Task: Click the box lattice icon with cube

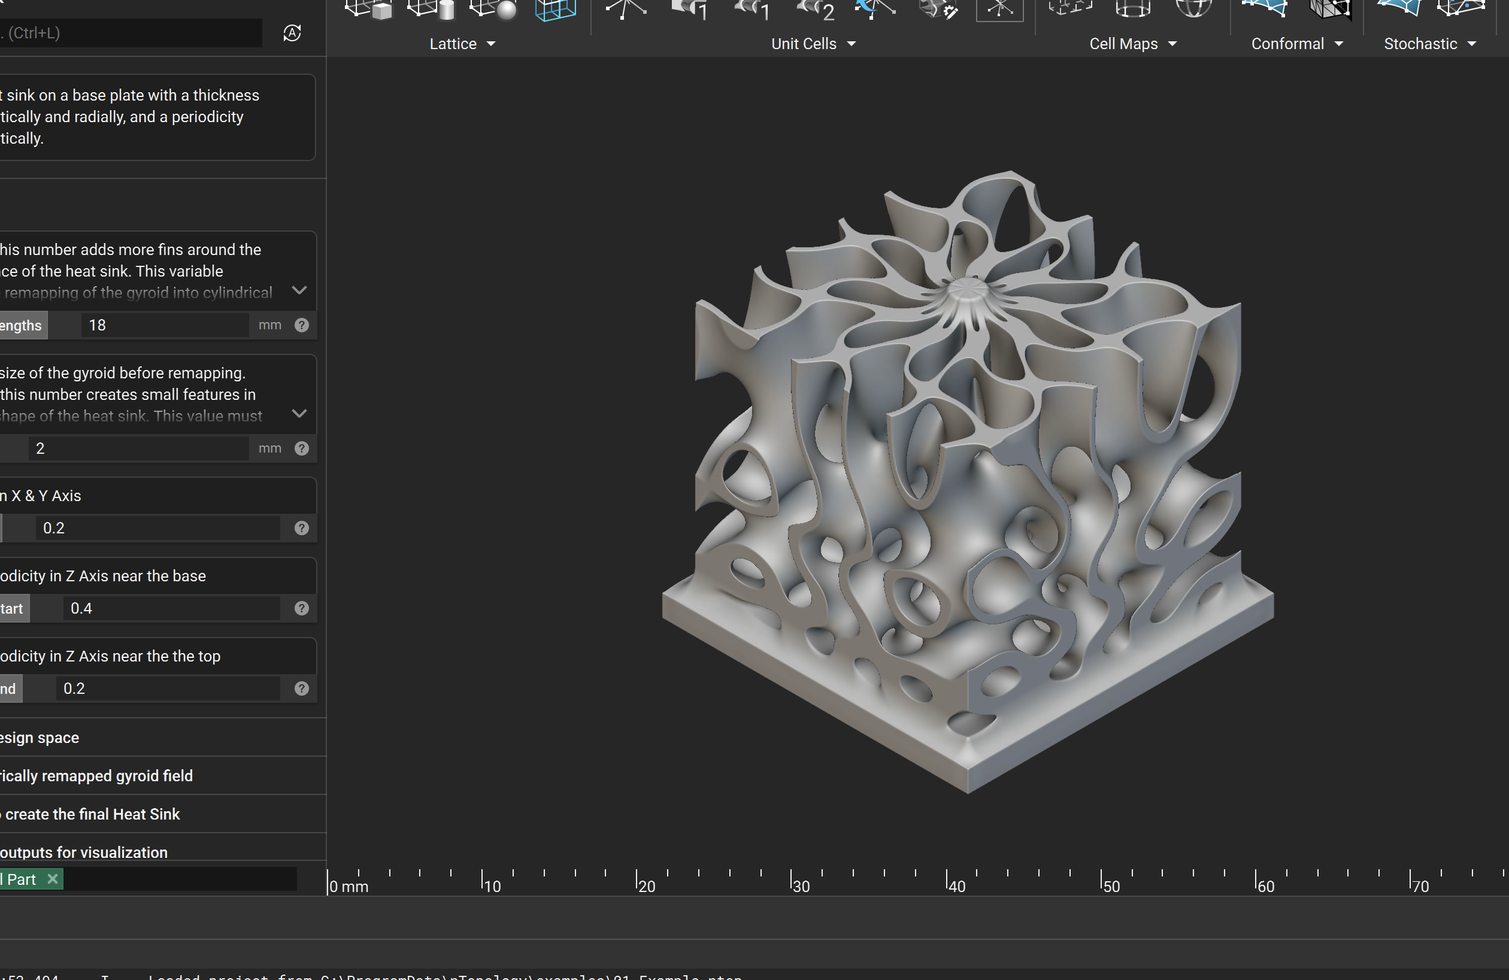Action: [x=368, y=9]
